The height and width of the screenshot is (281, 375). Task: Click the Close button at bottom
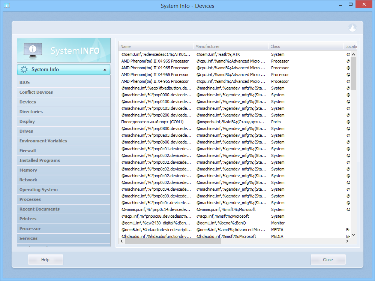328,260
